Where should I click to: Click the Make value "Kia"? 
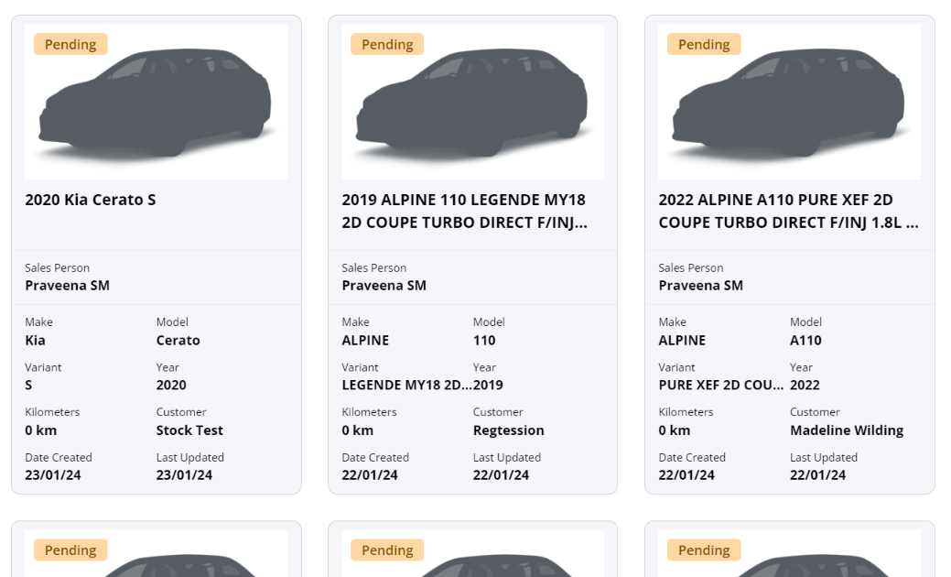coord(35,341)
